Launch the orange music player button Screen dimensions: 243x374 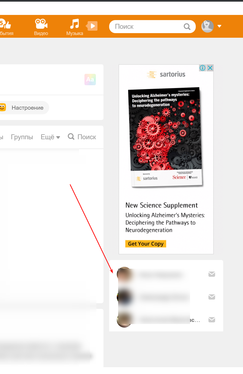click(x=92, y=26)
